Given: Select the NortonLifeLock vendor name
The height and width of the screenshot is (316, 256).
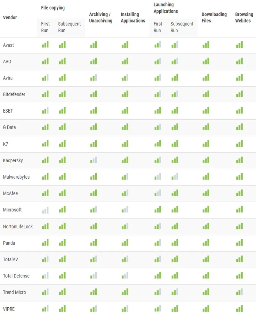Looking at the screenshot, I should (18, 226).
